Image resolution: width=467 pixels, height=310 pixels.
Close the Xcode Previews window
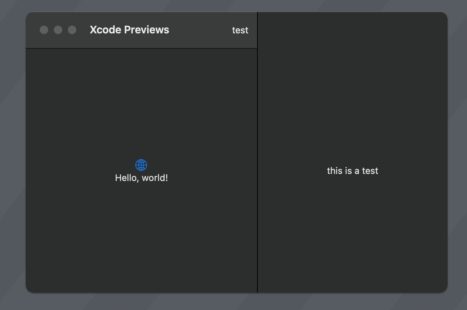(44, 30)
